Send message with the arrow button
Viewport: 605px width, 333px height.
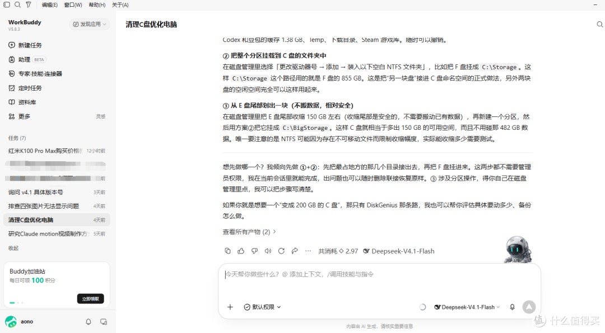pos(529,307)
